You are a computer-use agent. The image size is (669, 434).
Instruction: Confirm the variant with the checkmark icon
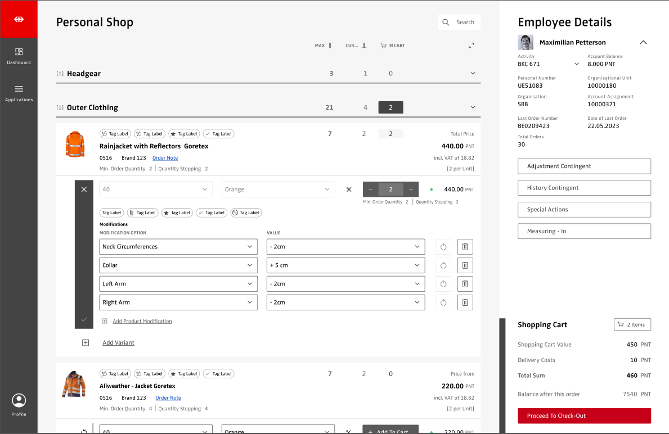tap(84, 319)
